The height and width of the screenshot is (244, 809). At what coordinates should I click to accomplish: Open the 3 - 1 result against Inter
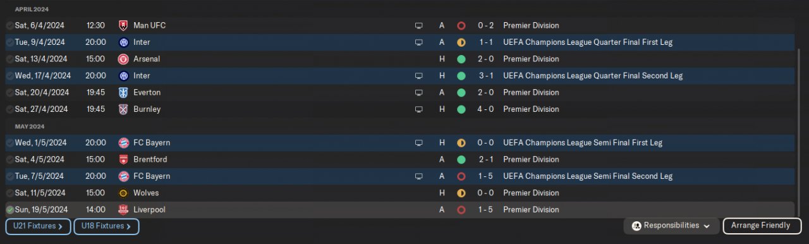[485, 76]
